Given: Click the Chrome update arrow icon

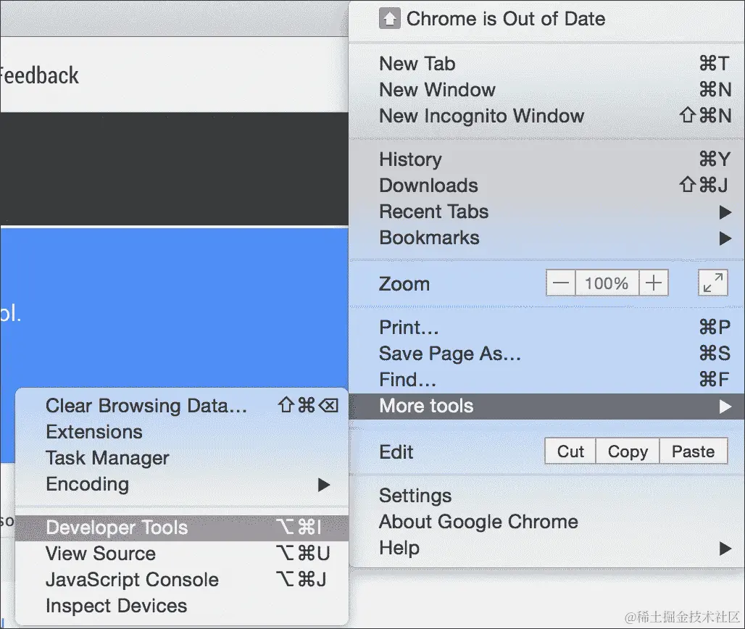Looking at the screenshot, I should tap(389, 19).
